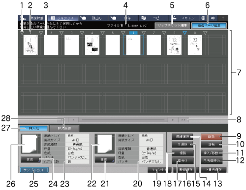Screen dimensions: 246x190
Task: Open the 機械状態 machine status icon
Action: (x=23, y=18)
